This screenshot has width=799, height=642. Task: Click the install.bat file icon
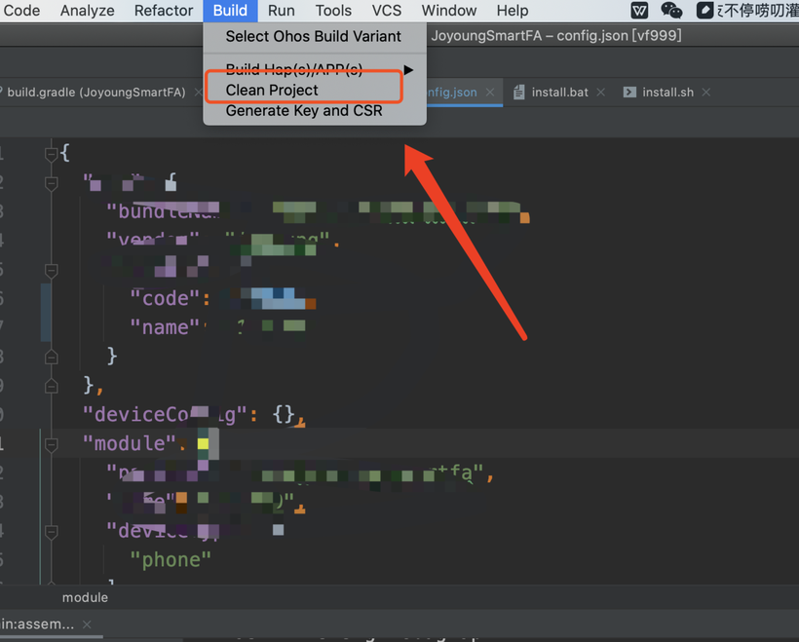coord(518,93)
